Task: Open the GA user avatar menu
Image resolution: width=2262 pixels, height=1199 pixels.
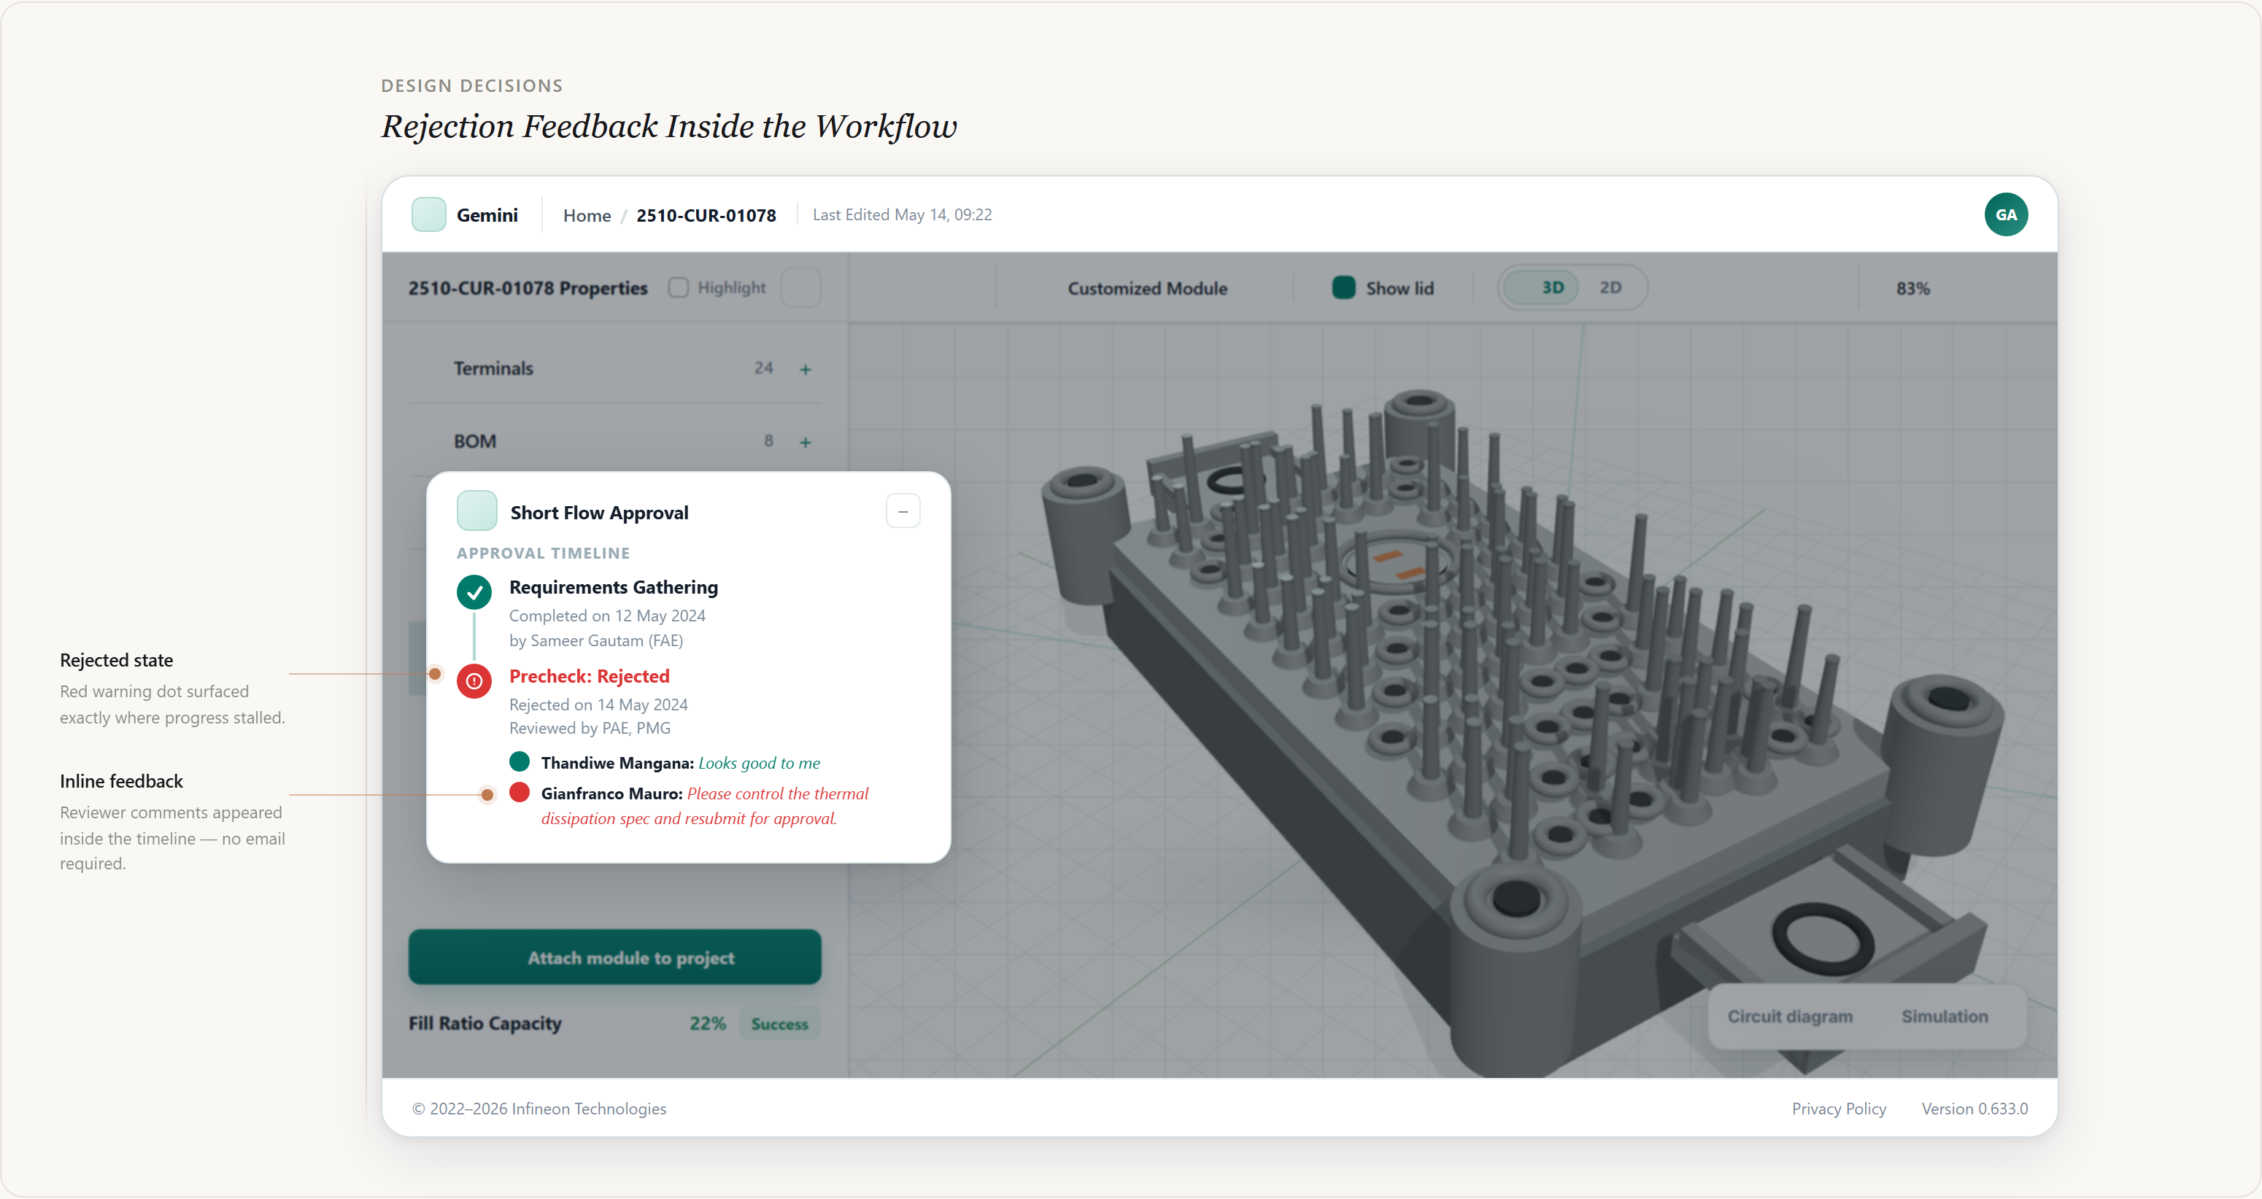Action: (2006, 215)
